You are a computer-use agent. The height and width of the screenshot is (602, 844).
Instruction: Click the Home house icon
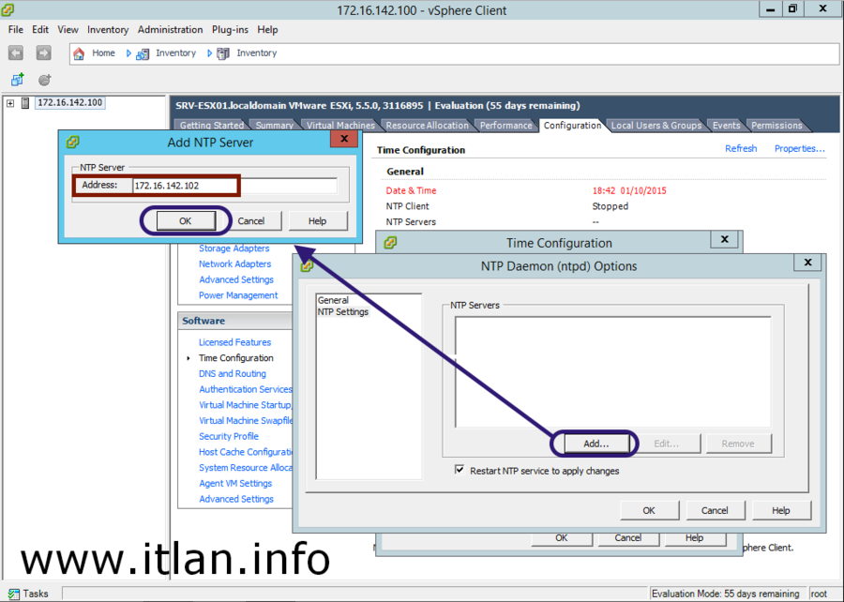[79, 53]
